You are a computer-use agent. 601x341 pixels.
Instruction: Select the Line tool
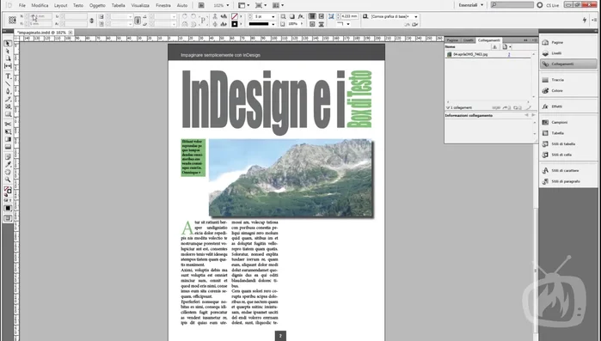[8, 84]
